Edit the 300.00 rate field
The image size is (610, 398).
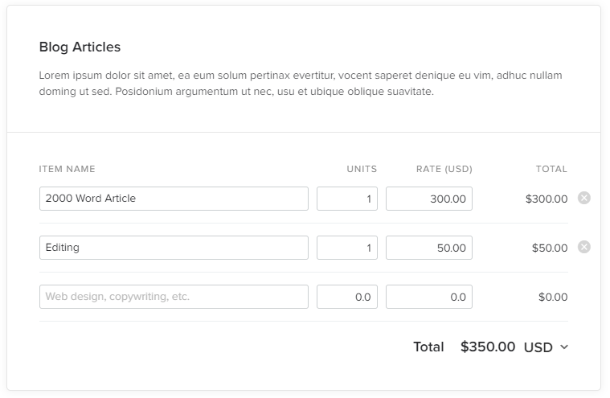429,199
